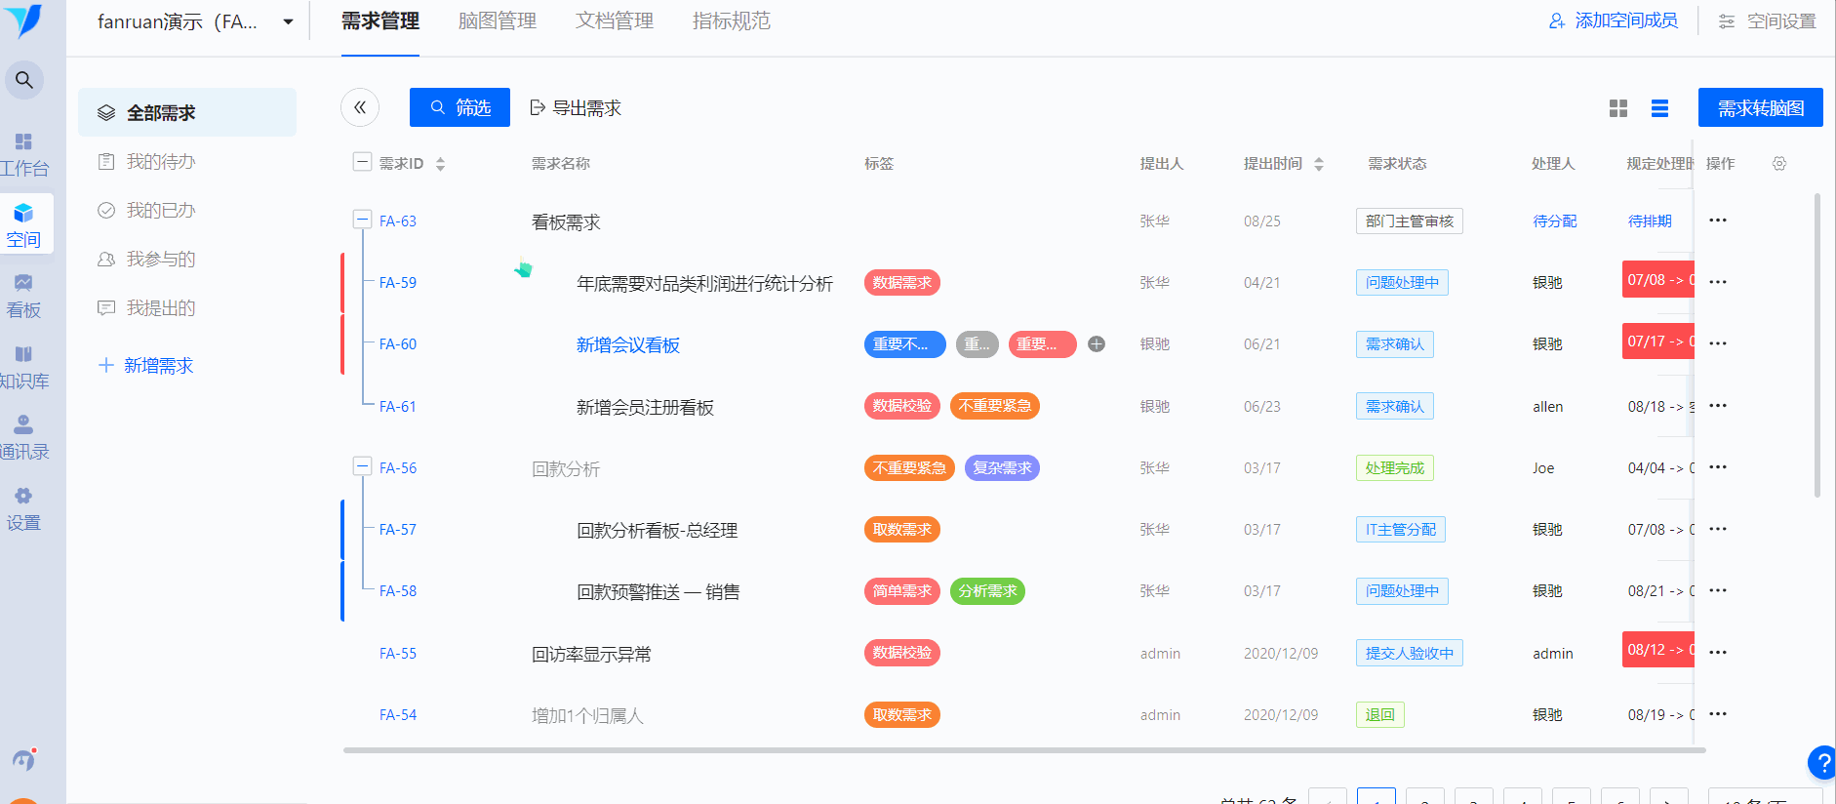Open the 知识库 knowledge base icon

24,368
